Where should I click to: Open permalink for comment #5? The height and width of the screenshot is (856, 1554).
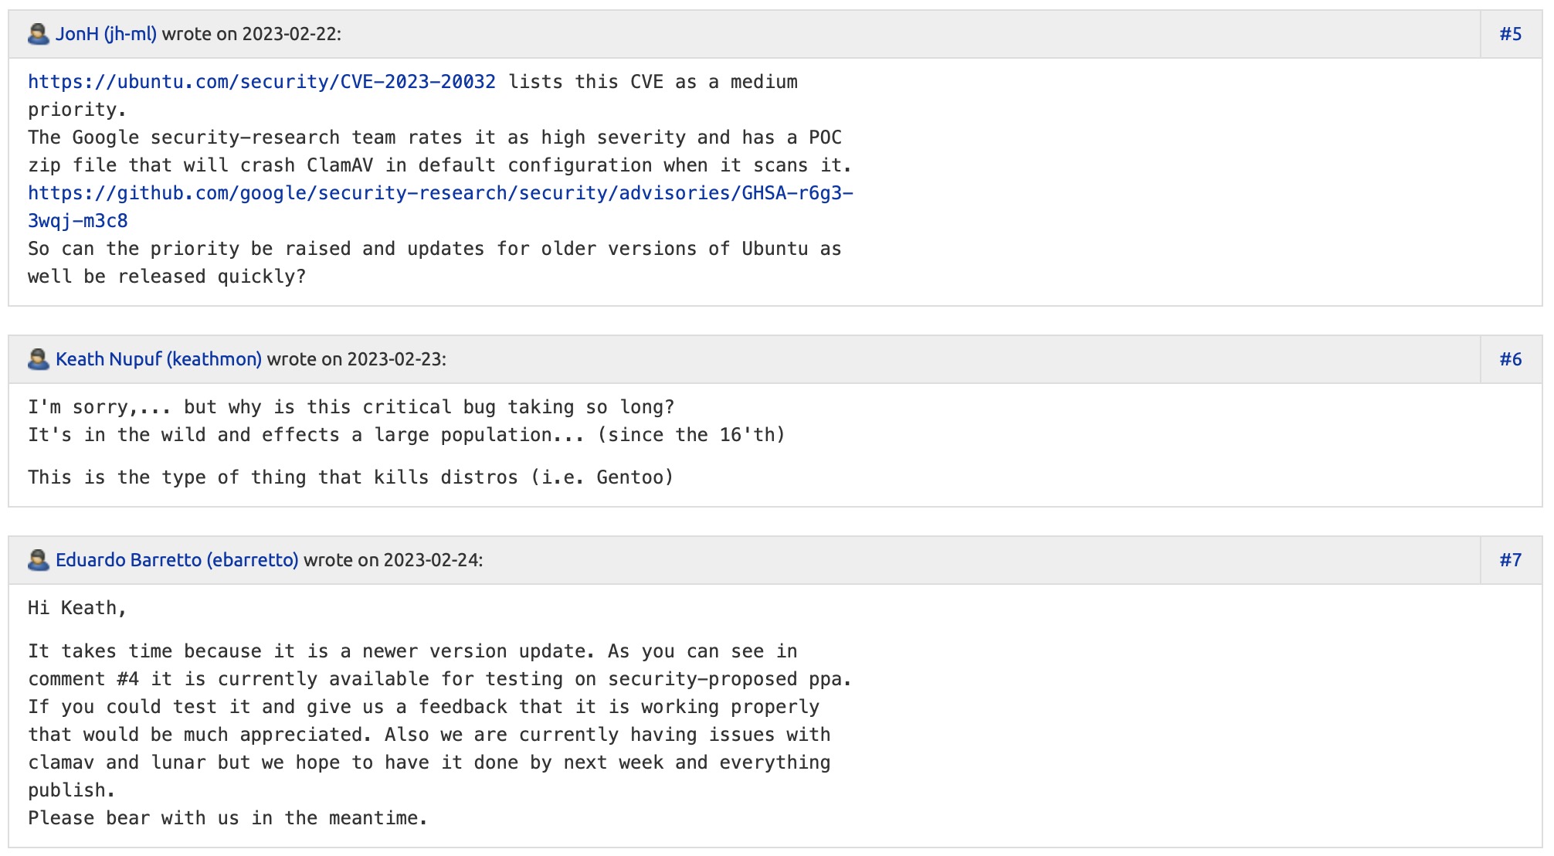click(1510, 34)
